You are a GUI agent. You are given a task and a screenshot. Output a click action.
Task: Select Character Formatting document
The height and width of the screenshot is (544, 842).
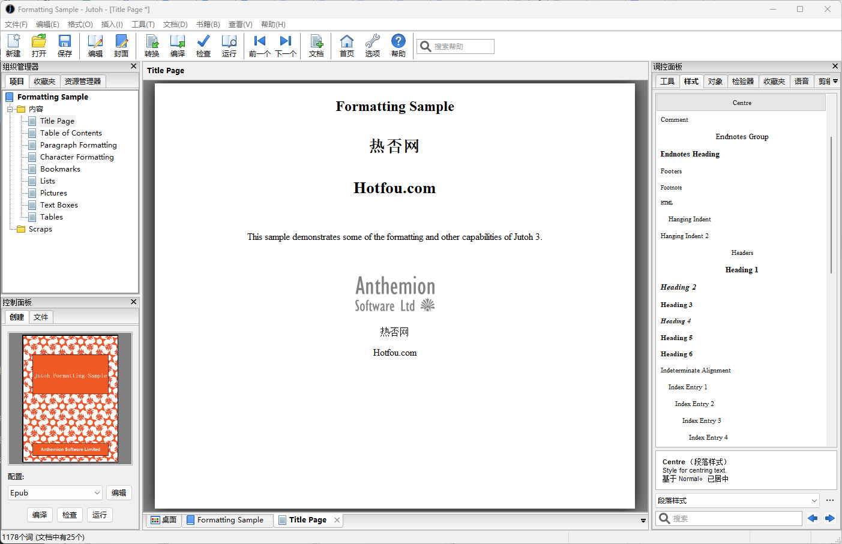77,157
